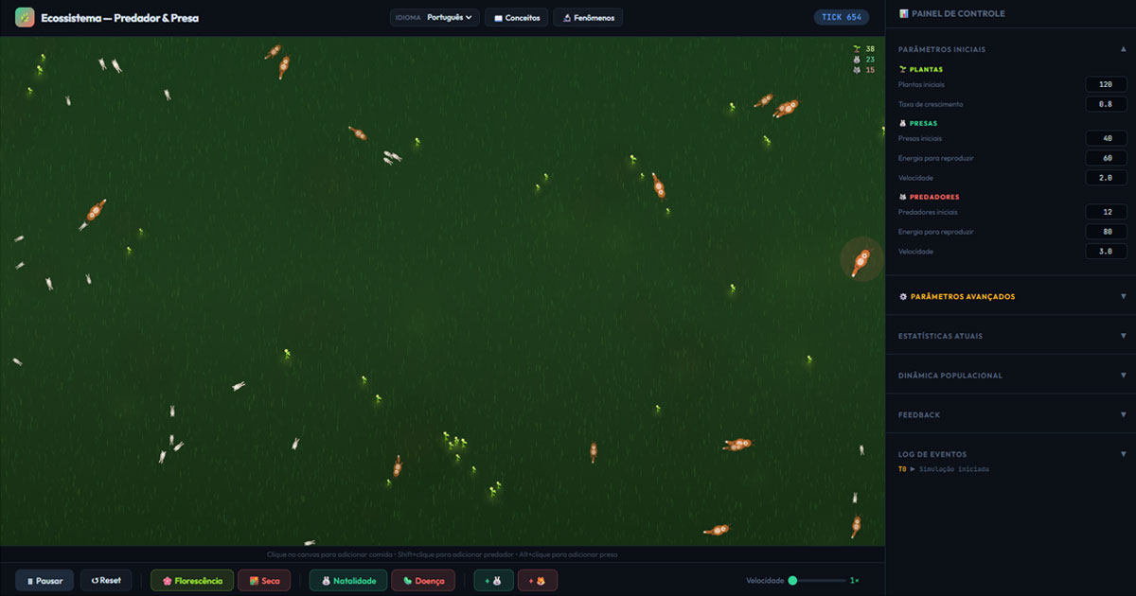Click the gear icon next to Parâmetros Avançados
The width and height of the screenshot is (1136, 596).
click(x=901, y=296)
